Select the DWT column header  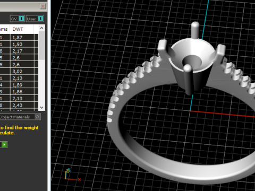[x=22, y=29]
